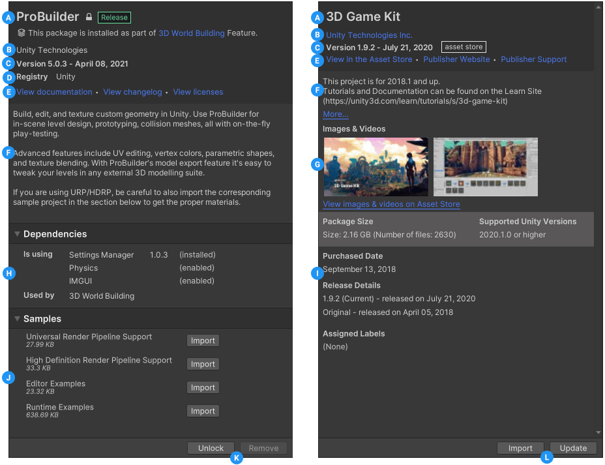The height and width of the screenshot is (465, 605).
Task: Open the Unity Technologies Inc. publisher page
Action: click(369, 35)
